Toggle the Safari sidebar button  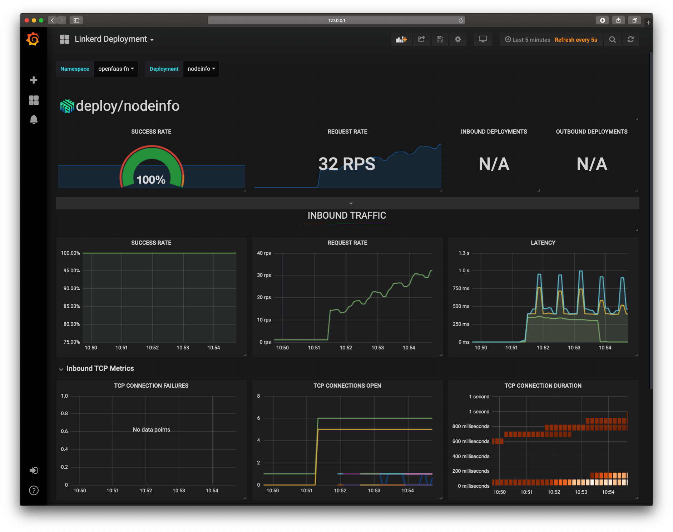[76, 20]
